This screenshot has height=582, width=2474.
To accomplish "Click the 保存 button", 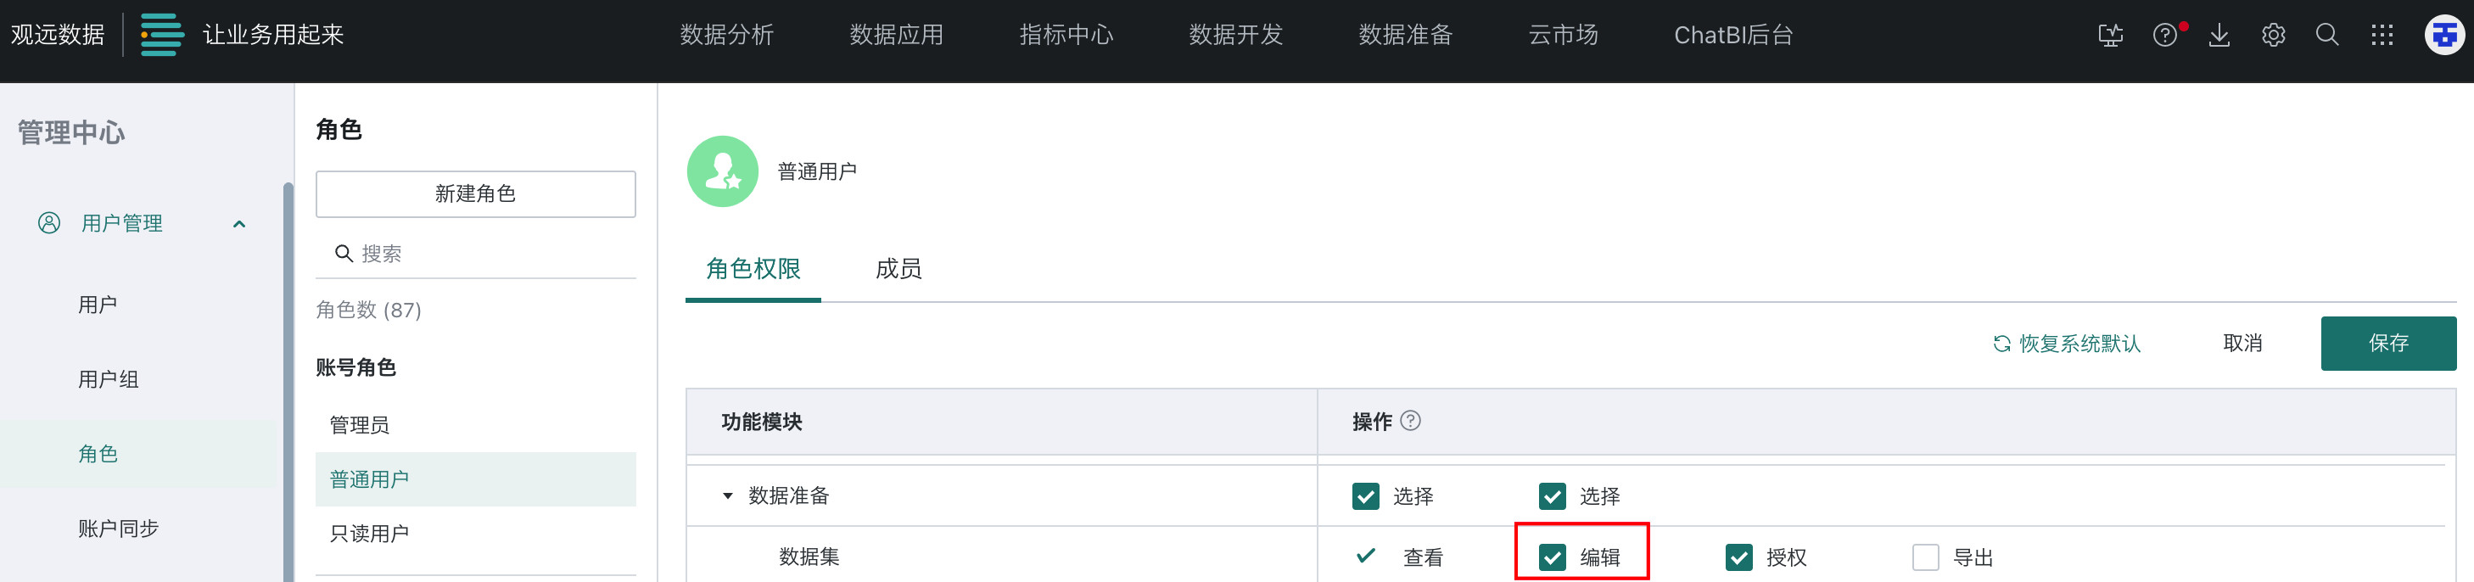I will point(2387,343).
